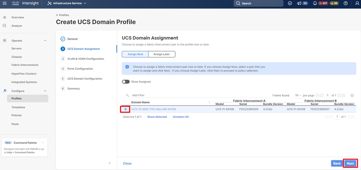Open the Infrastructure Service switcher dropdown
This screenshot has height=170, width=361.
67,3
